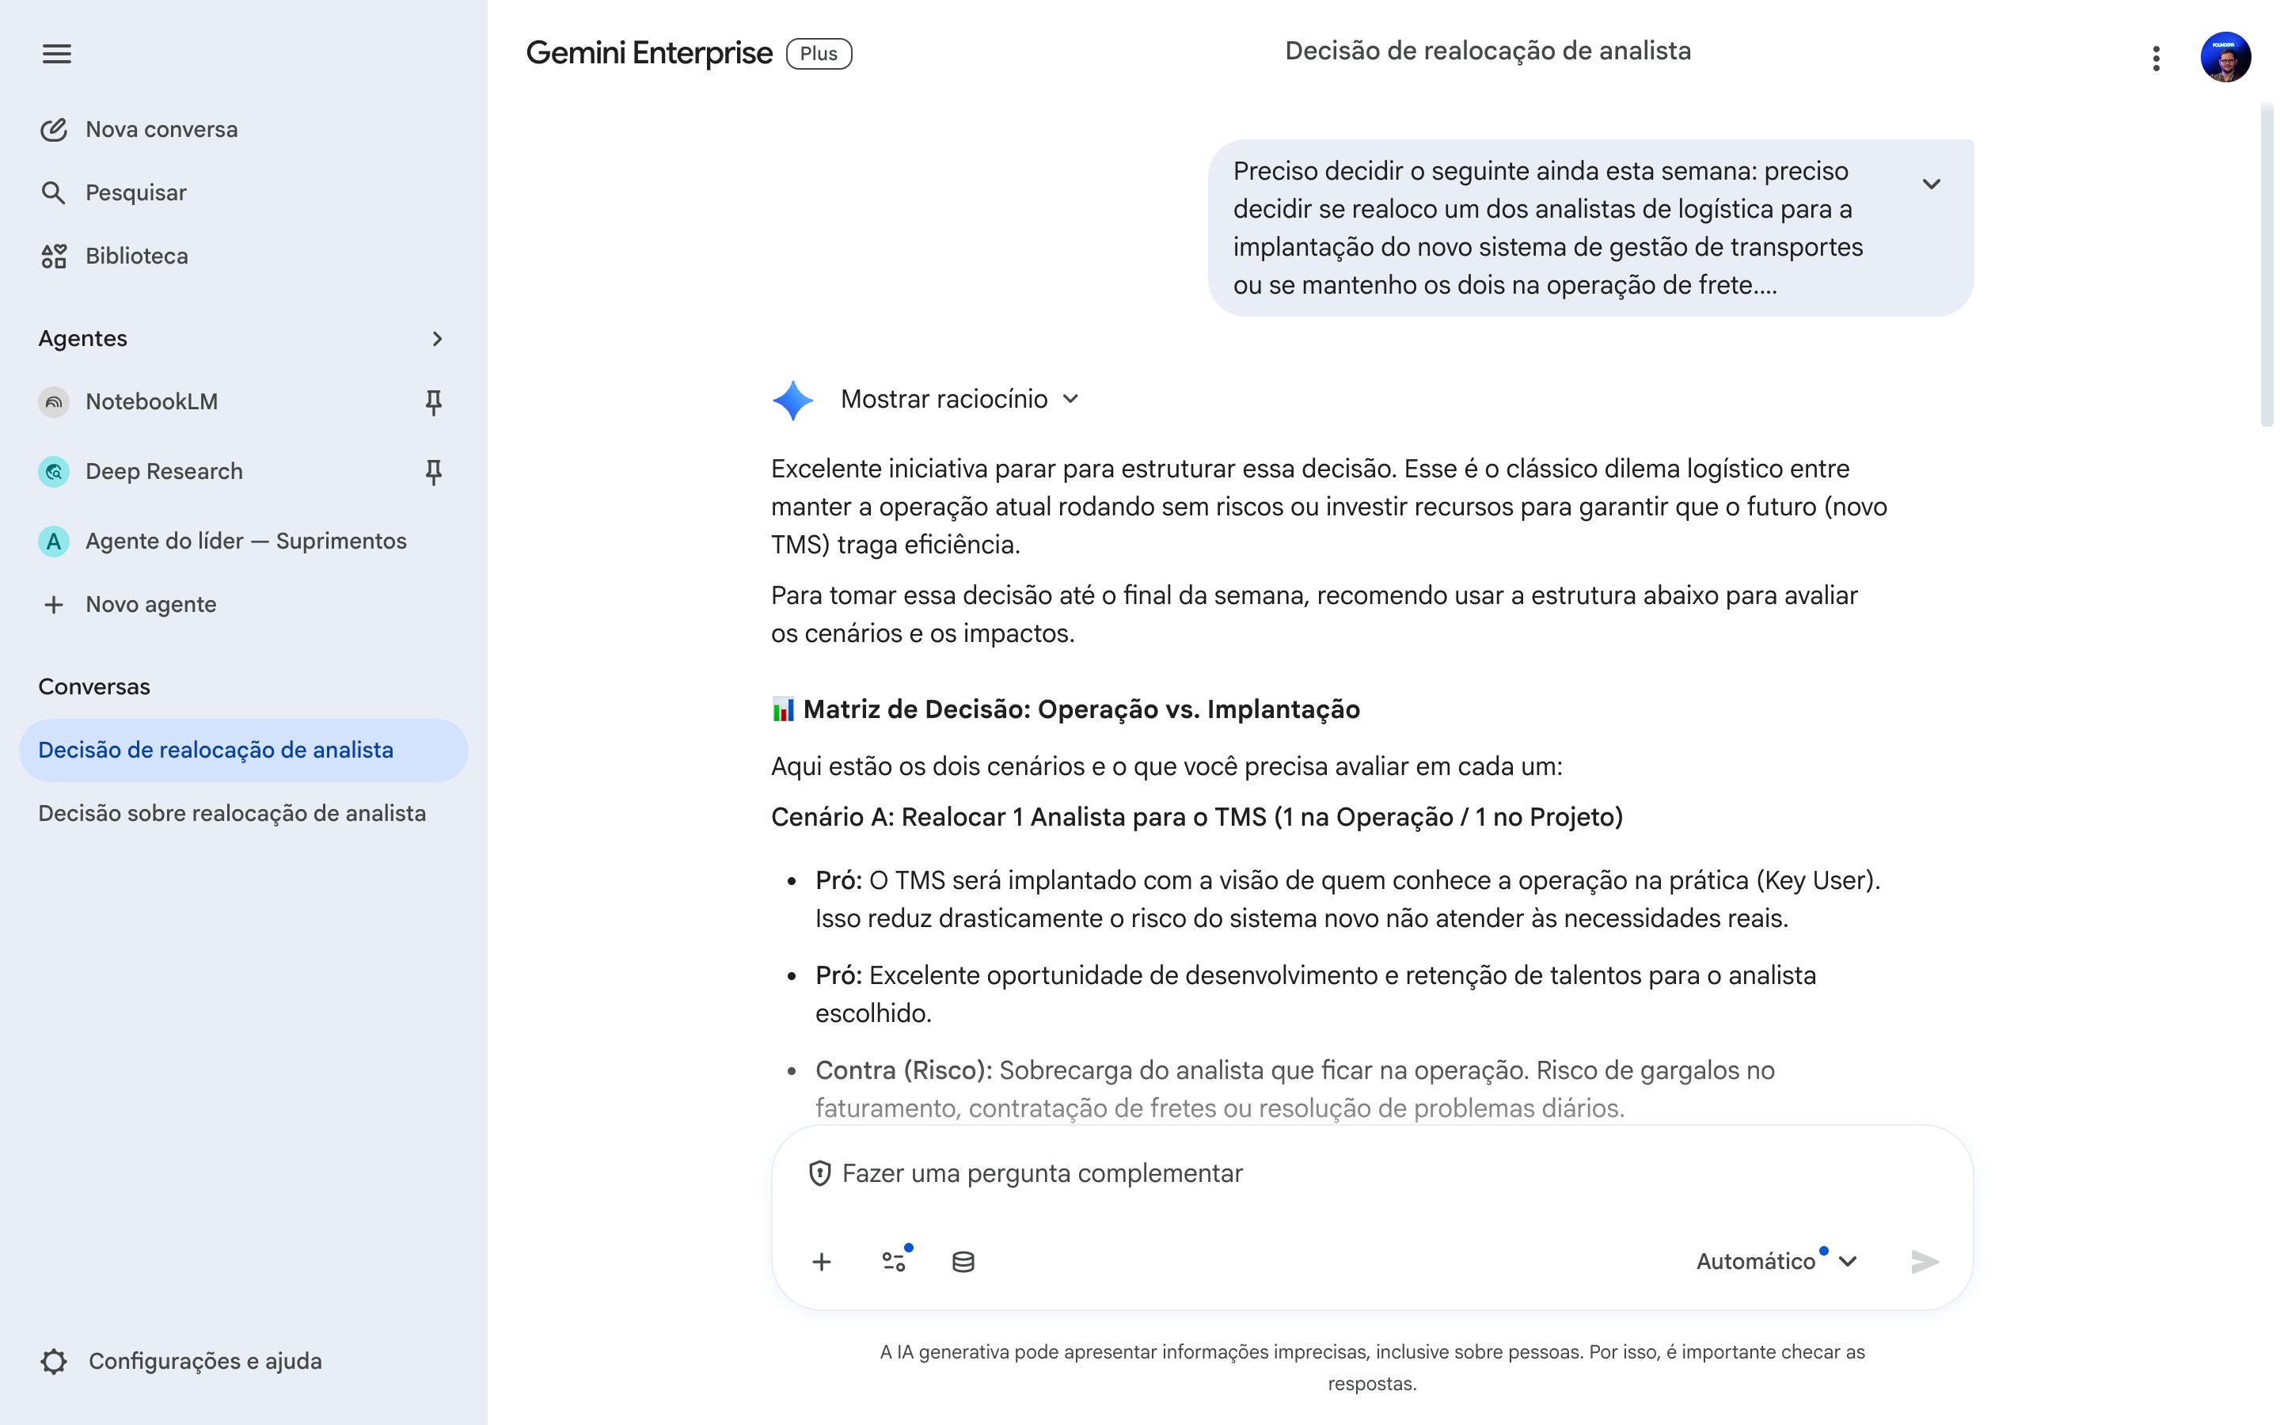Collapse the sidebar with hamburger menu icon
Viewport: 2280px width, 1425px height.
pos(56,54)
